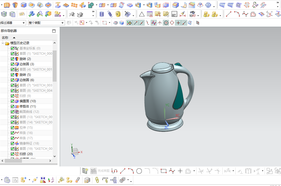This screenshot has width=281, height=186.
Task: Maximize the 部件导航器 panel
Action: [54, 31]
